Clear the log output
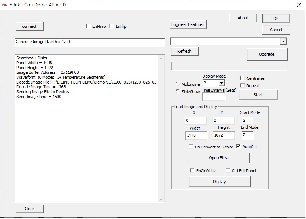 (x=29, y=209)
